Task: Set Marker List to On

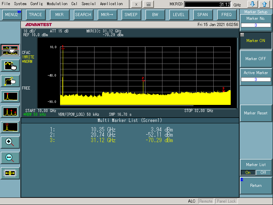Action: (248, 173)
